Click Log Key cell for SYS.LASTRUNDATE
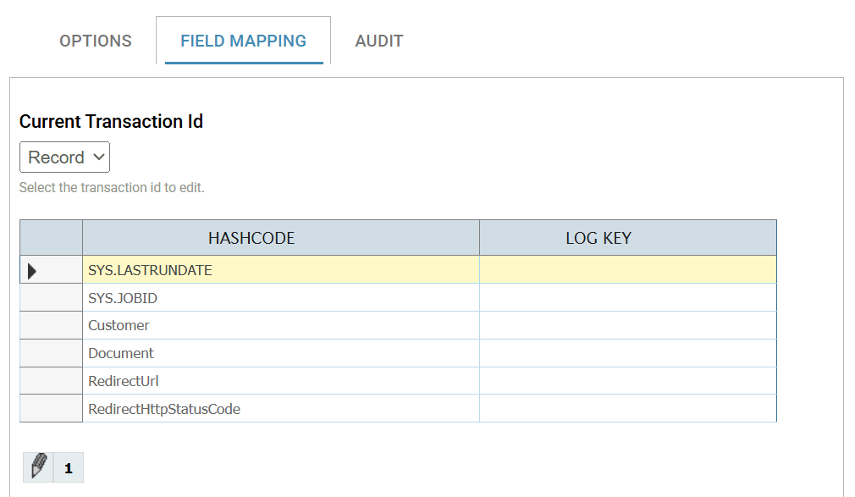Image resolution: width=855 pixels, height=497 pixels. (x=628, y=269)
